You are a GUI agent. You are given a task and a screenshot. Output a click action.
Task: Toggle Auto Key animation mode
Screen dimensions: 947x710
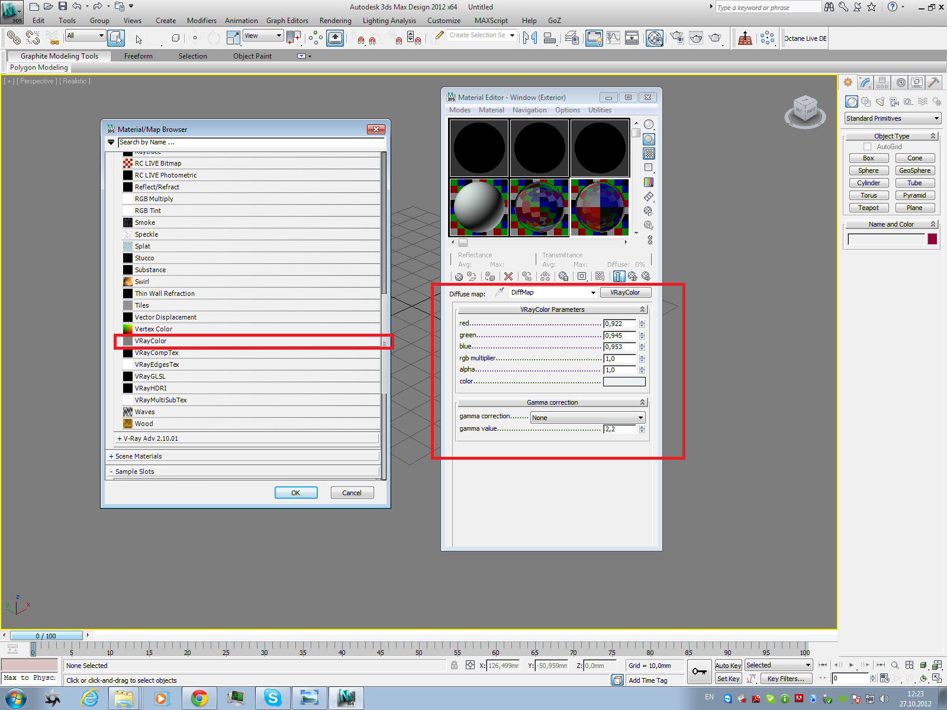click(x=728, y=666)
